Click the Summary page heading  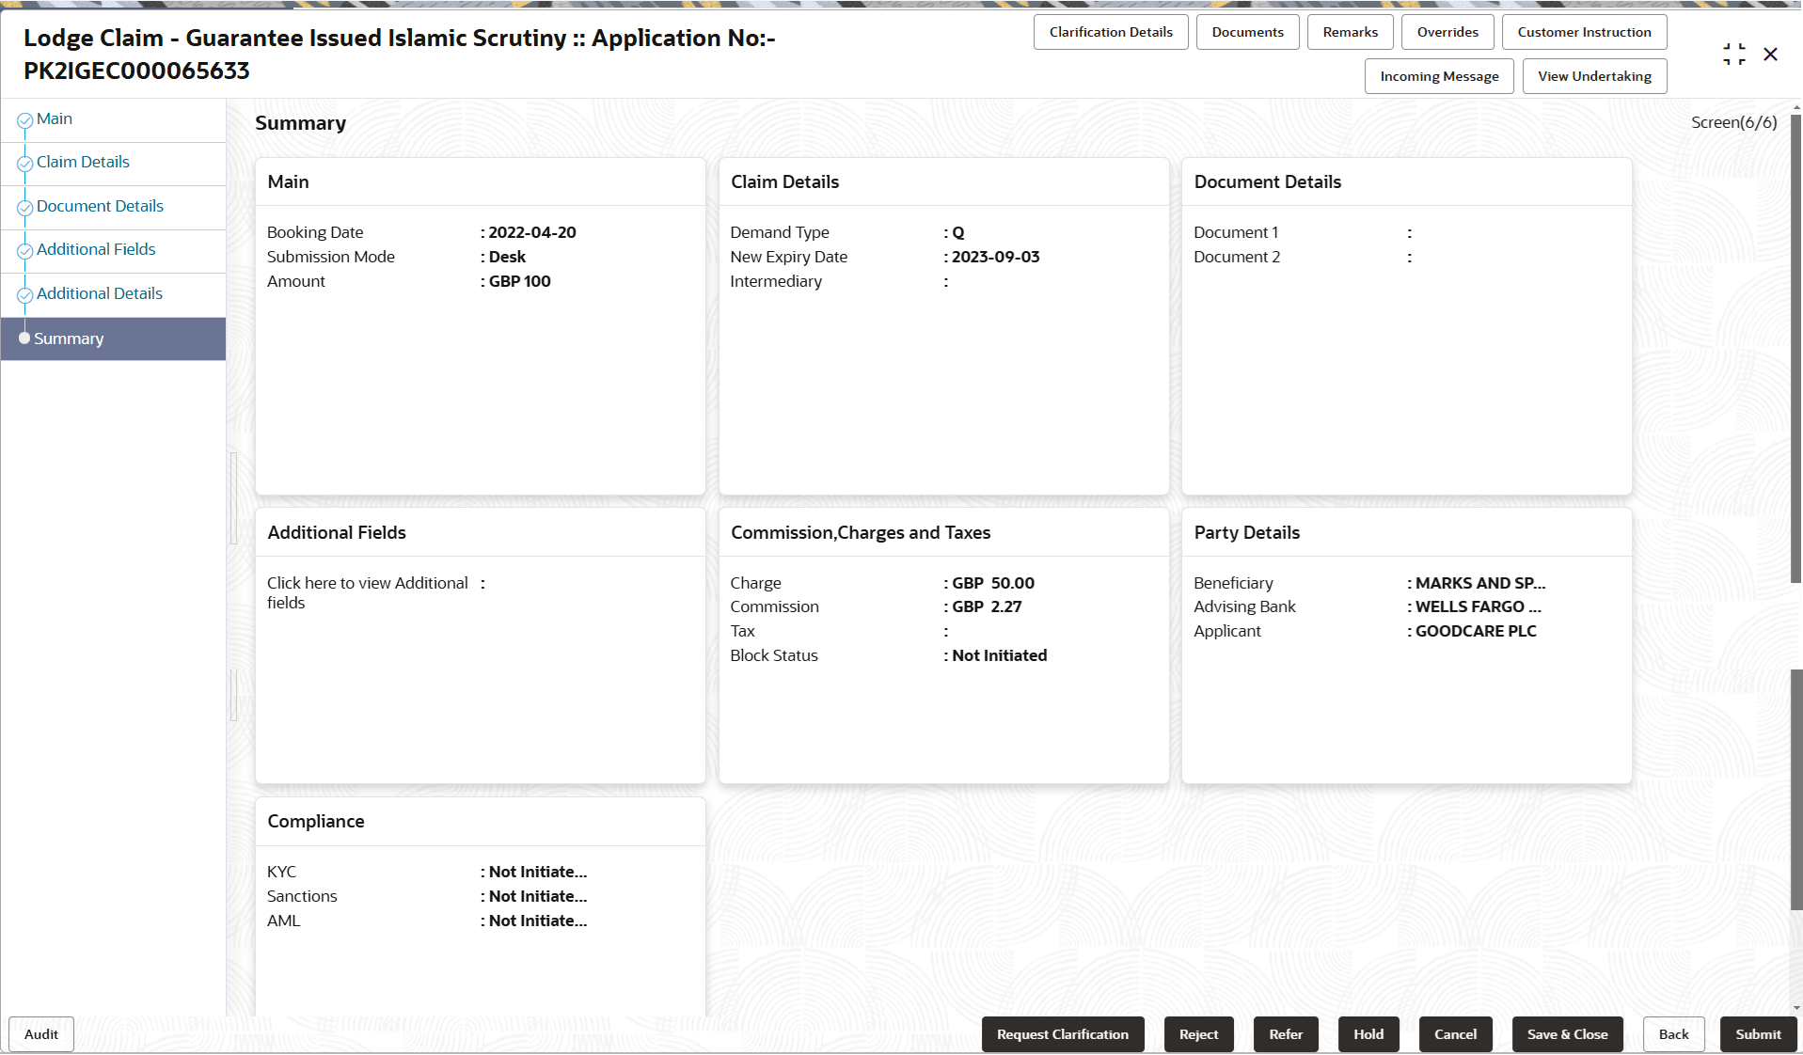pyautogui.click(x=301, y=123)
